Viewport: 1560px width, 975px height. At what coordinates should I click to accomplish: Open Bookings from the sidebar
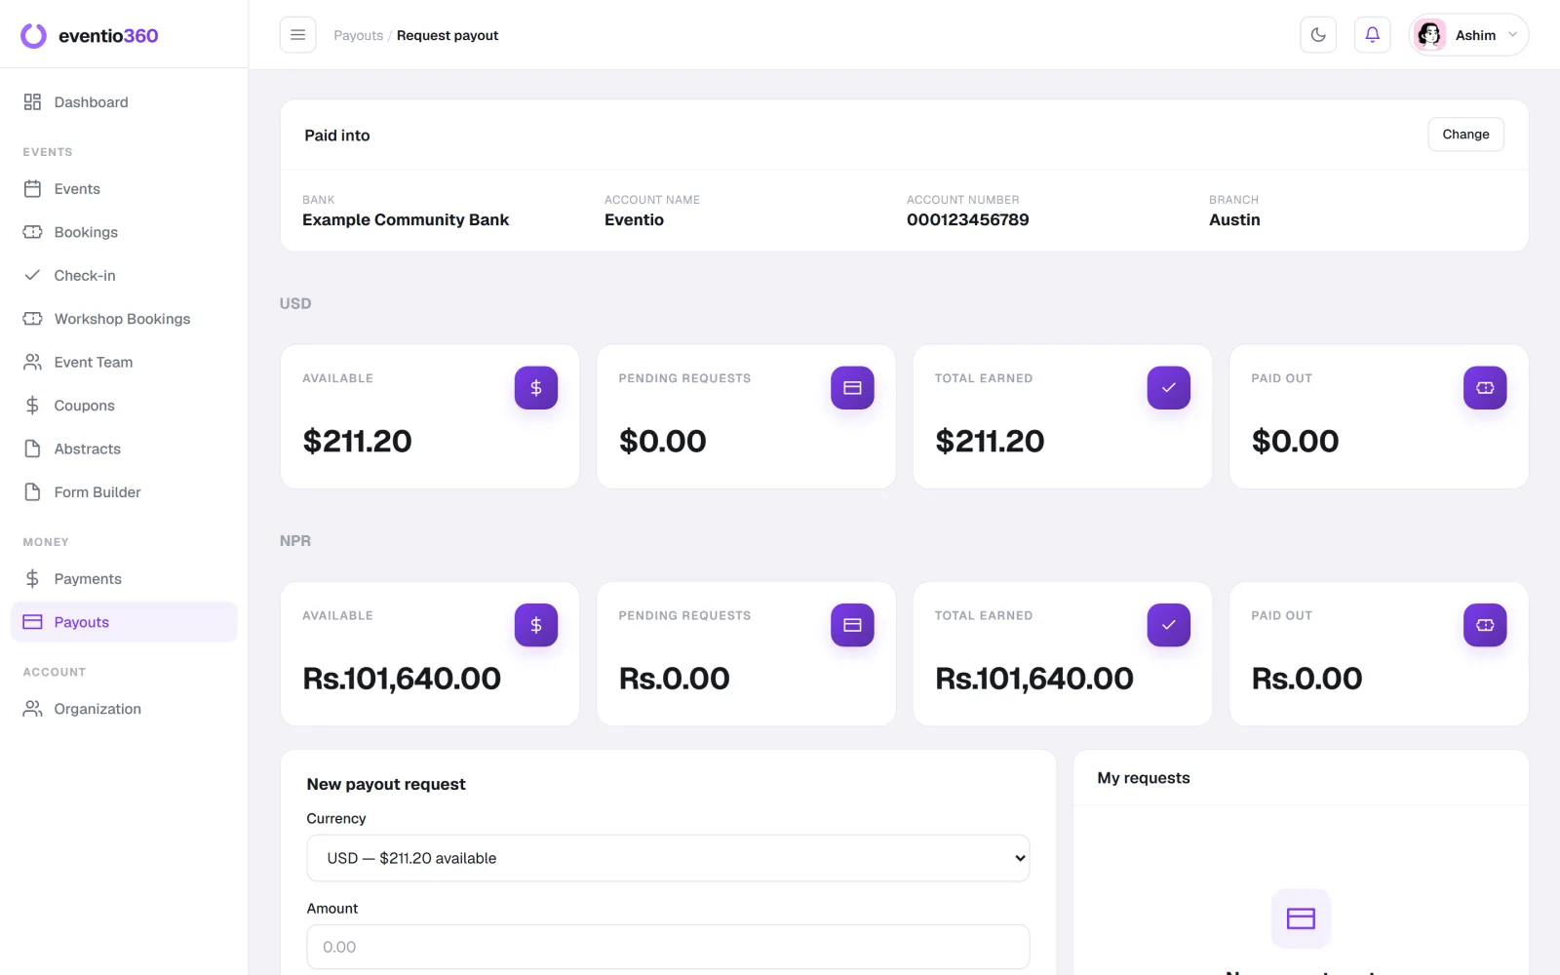tap(124, 232)
